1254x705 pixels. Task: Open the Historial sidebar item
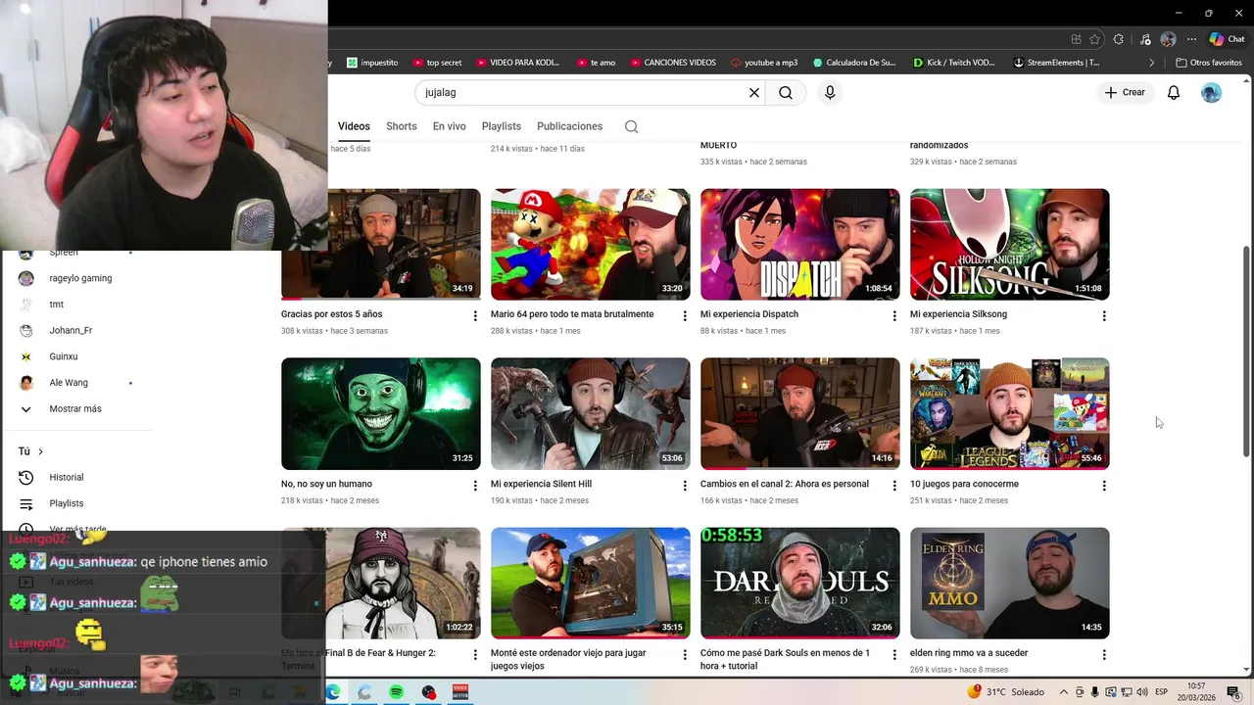coord(67,478)
